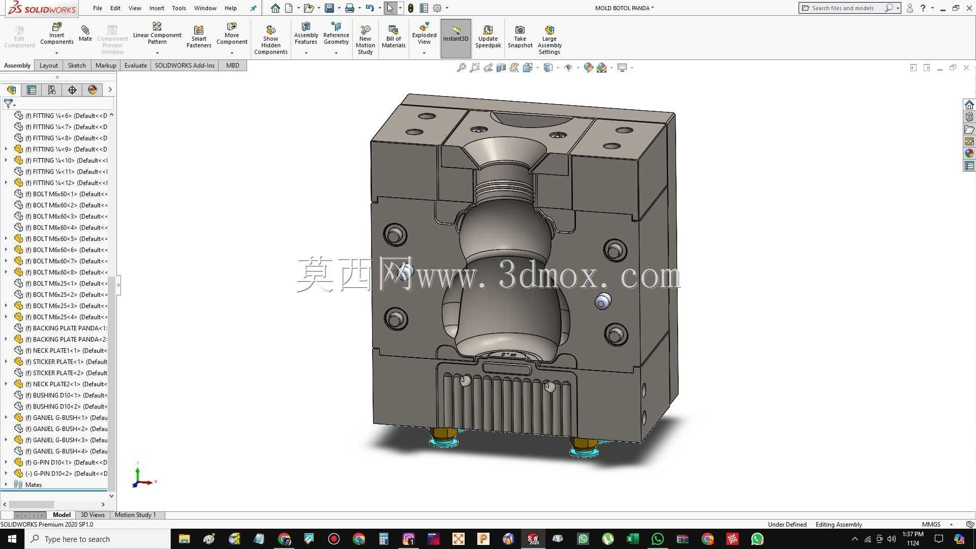Open dropdown under Assembly Features
976x549 pixels.
coord(306,53)
